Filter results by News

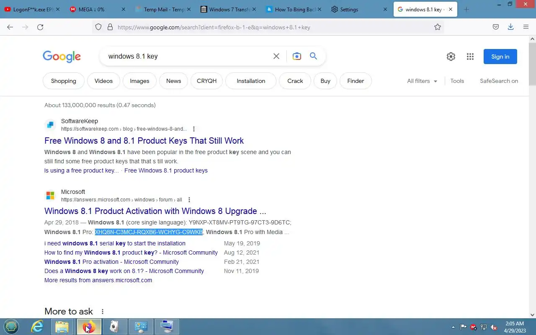pyautogui.click(x=173, y=81)
